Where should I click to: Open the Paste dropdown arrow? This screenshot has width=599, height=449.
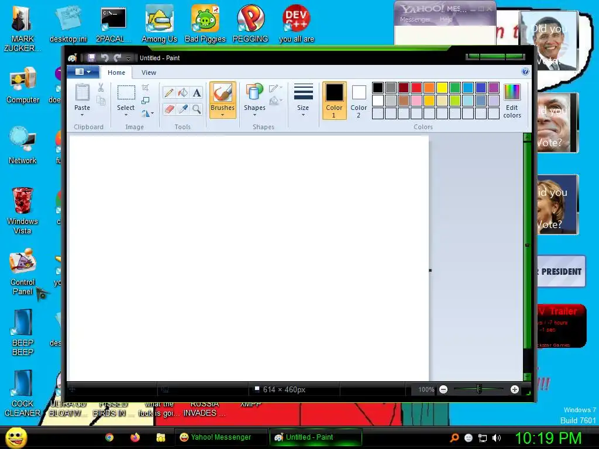click(x=82, y=115)
